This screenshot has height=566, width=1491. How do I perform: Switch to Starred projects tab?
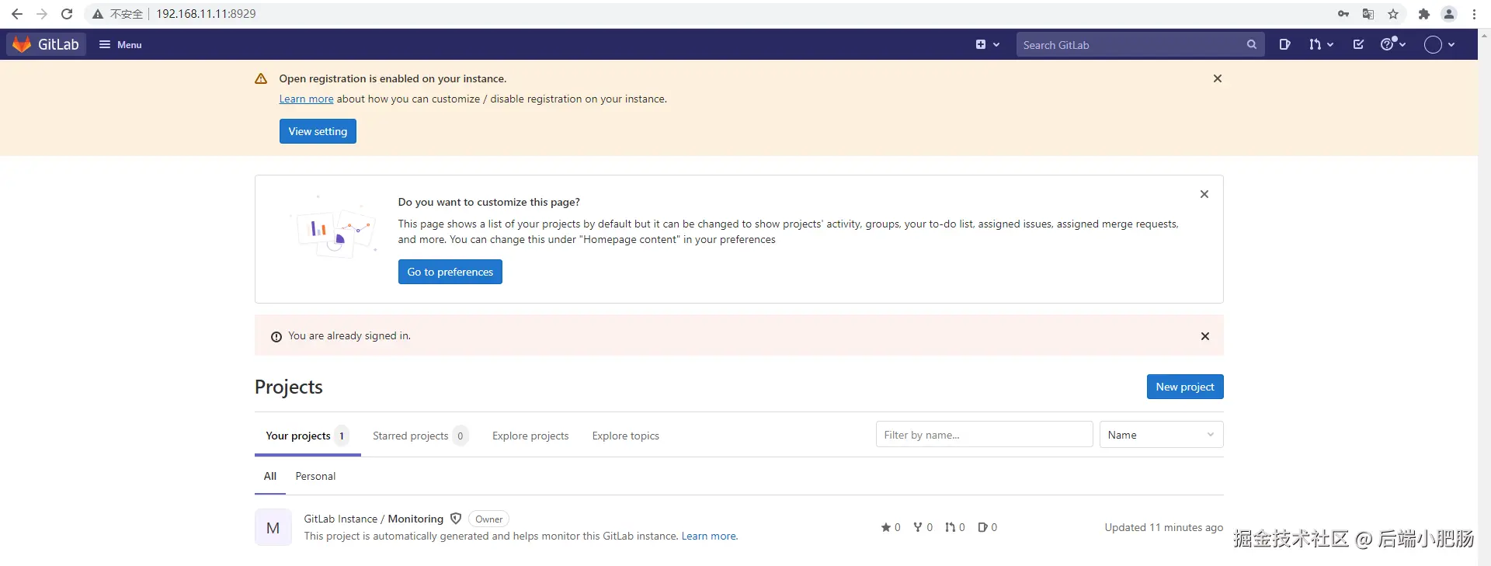coord(420,436)
